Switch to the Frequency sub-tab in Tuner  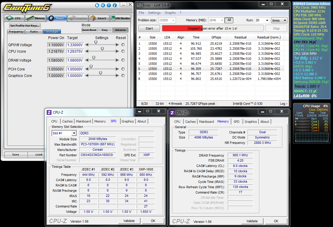point(16,32)
